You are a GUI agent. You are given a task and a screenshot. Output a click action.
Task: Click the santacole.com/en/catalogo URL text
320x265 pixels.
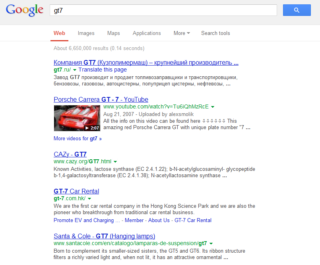130,243
